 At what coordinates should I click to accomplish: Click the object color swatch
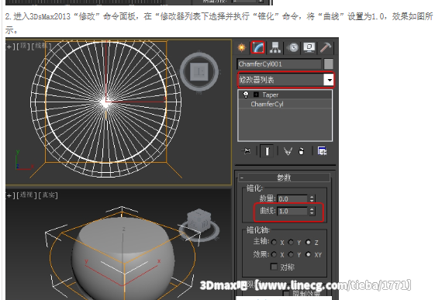pyautogui.click(x=329, y=64)
